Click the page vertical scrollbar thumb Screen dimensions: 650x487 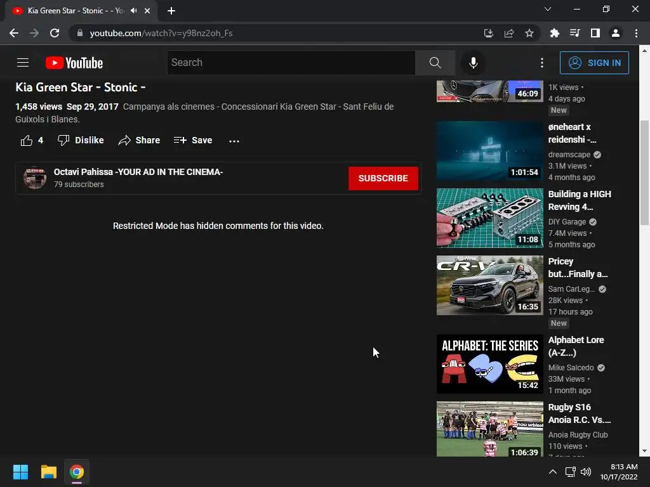pos(644,172)
